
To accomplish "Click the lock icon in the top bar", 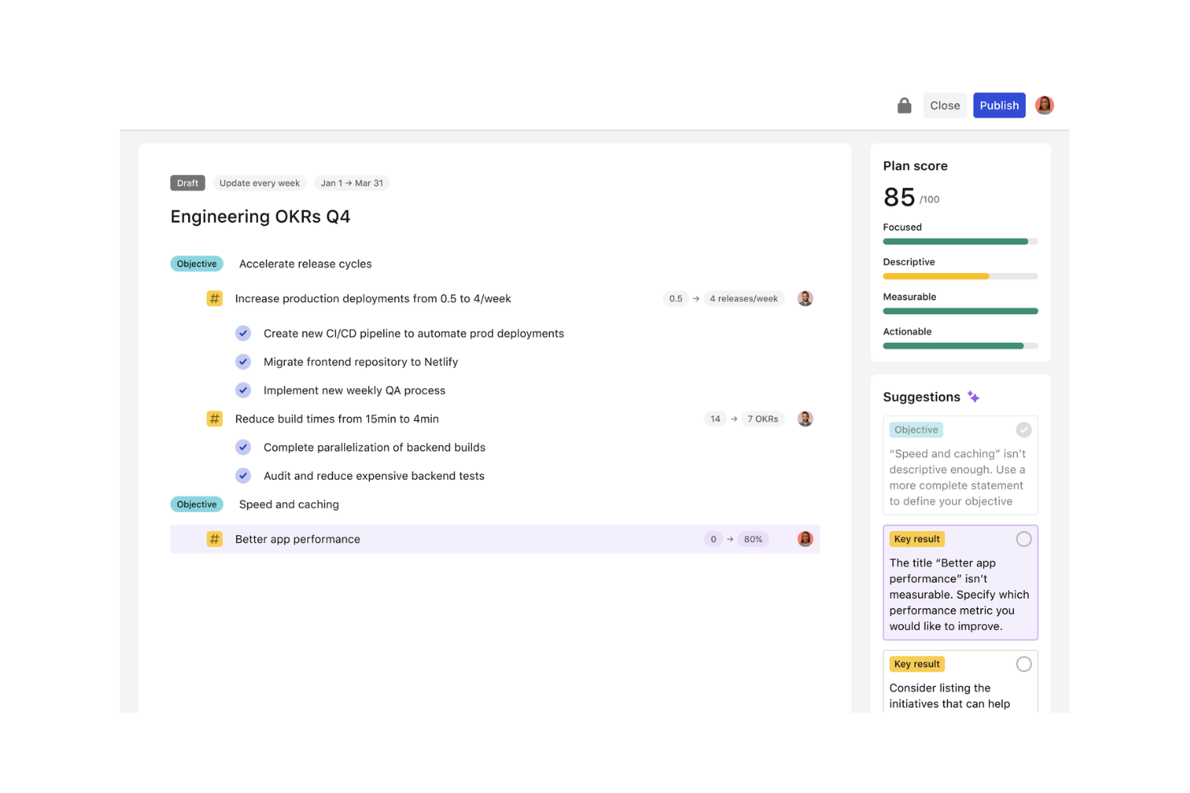I will (904, 105).
